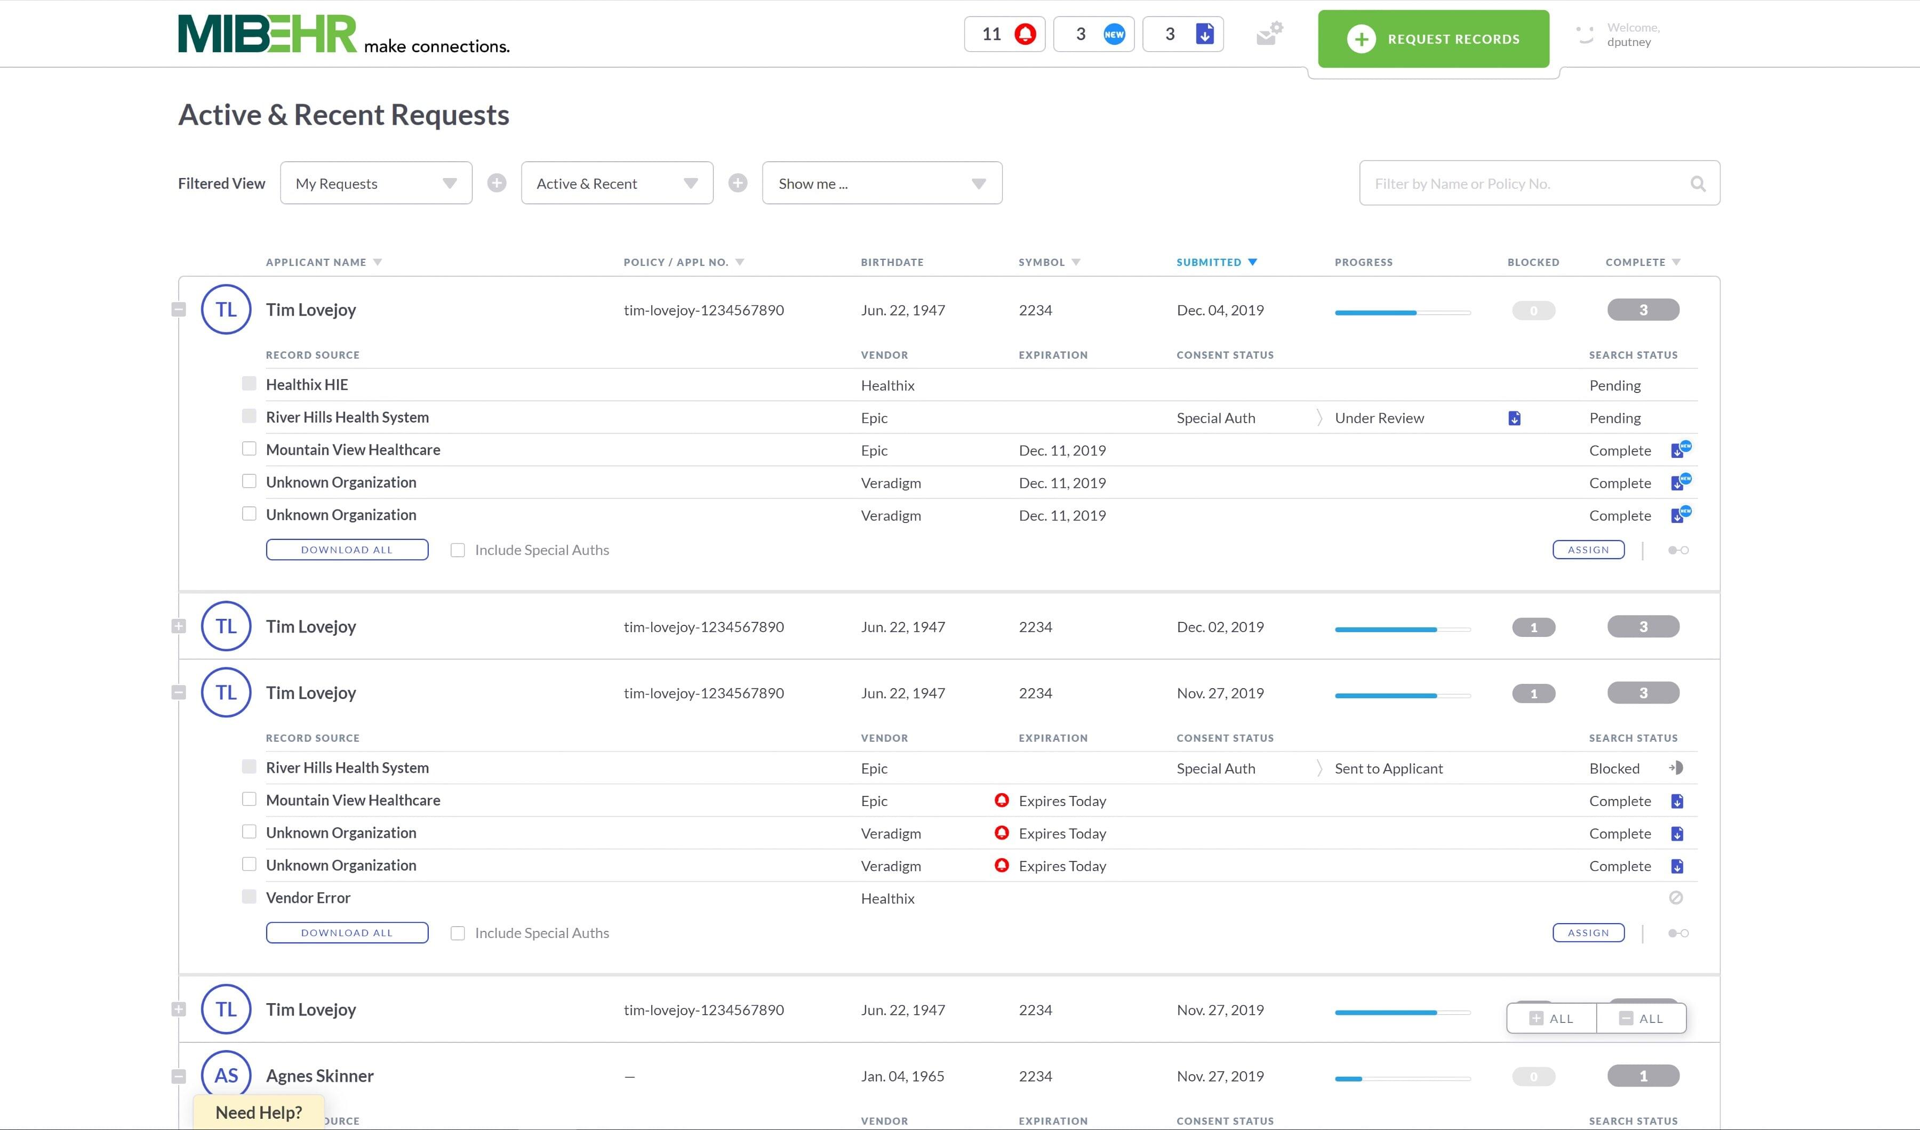This screenshot has height=1130, width=1920.
Task: Tick the first Veradigm Unknown Organization checkbox
Action: click(x=249, y=481)
